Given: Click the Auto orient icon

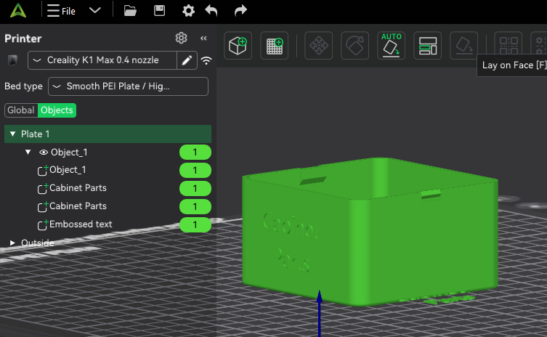Looking at the screenshot, I should coord(392,45).
